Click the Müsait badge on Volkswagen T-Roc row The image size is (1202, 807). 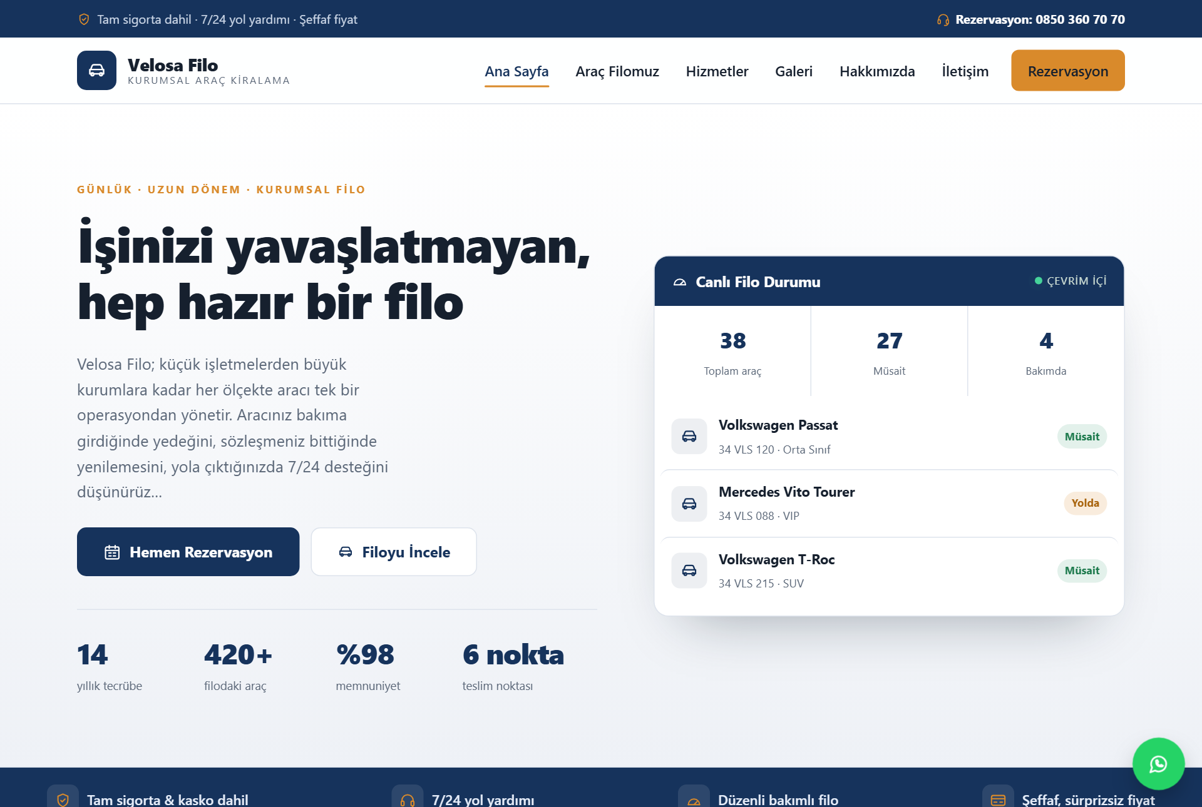coord(1082,571)
